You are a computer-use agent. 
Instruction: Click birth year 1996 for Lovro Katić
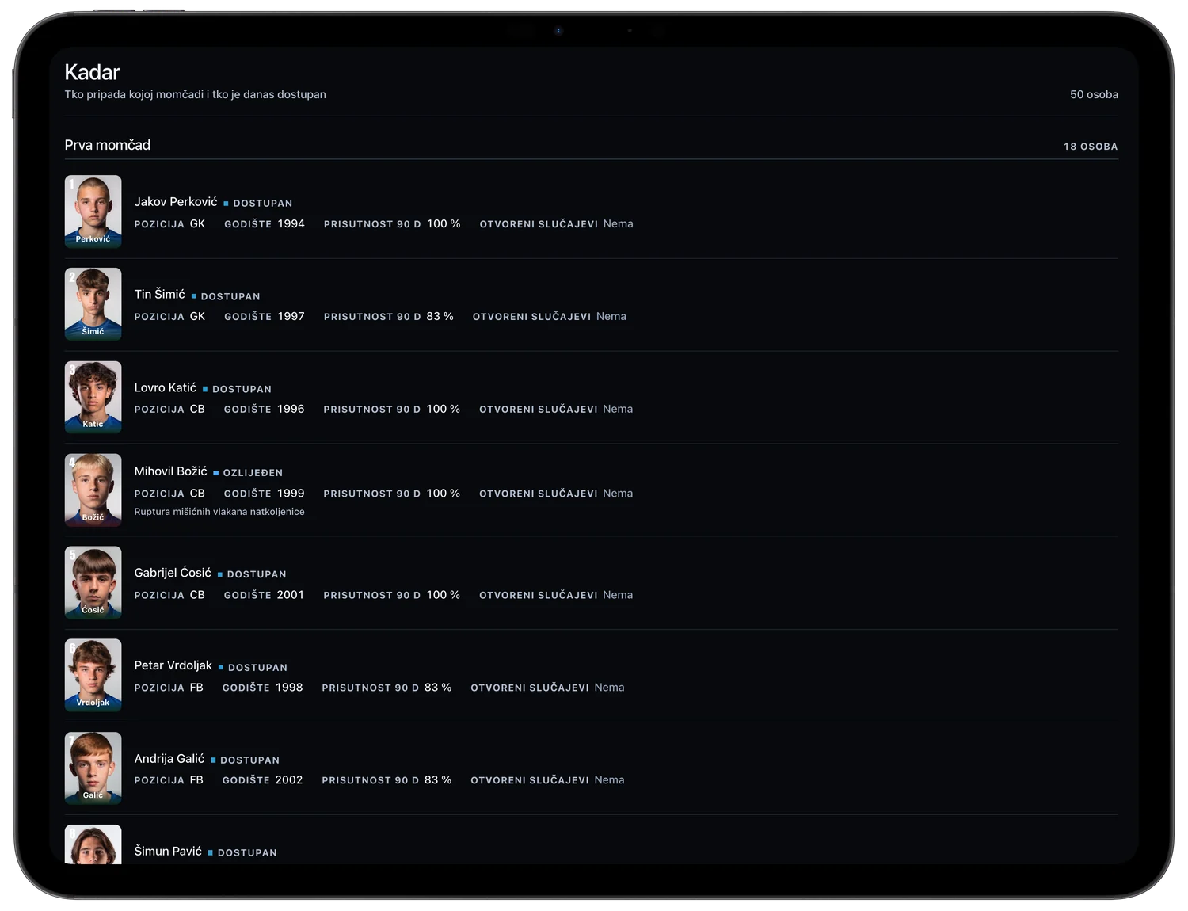pyautogui.click(x=291, y=410)
